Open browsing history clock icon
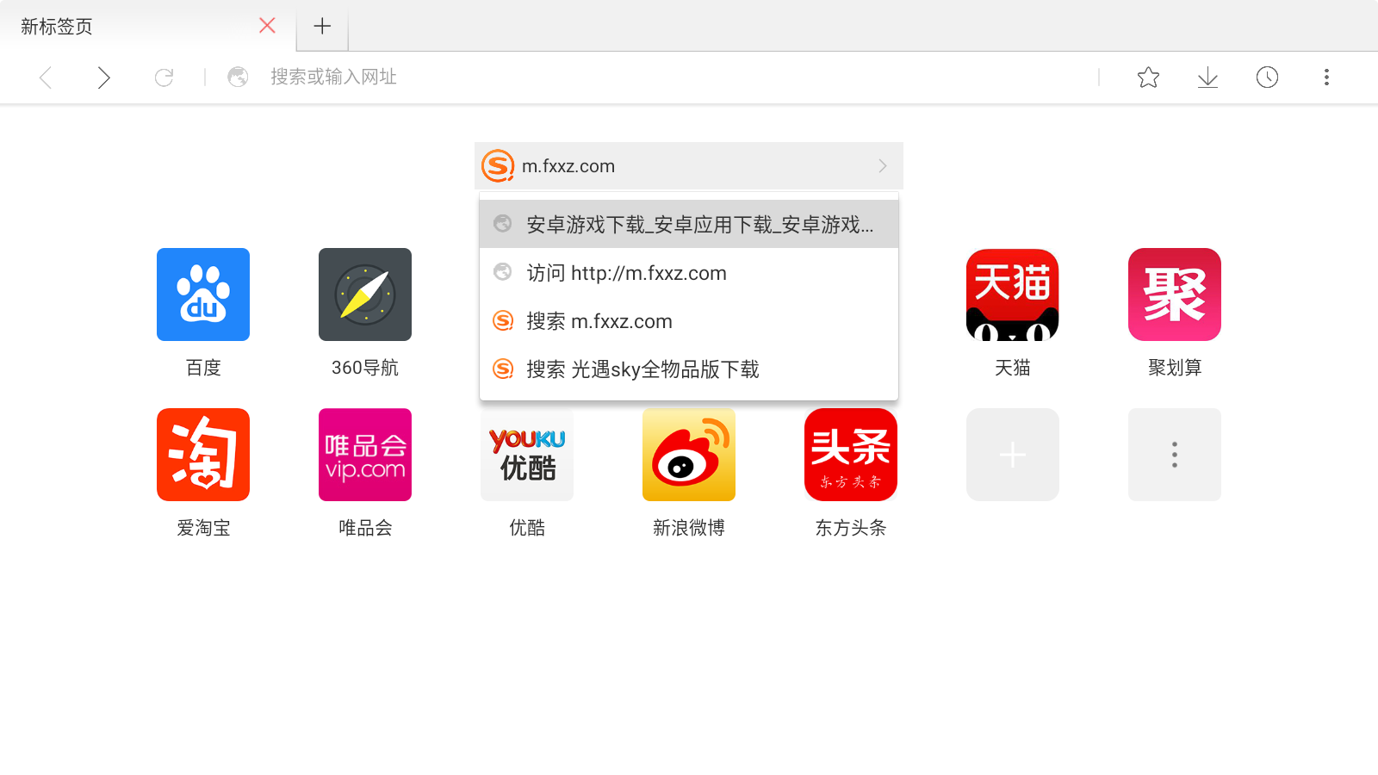The image size is (1378, 775). click(1267, 77)
